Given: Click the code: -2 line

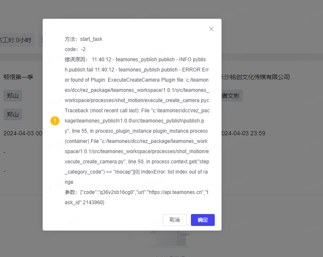Looking at the screenshot, I should 75,49.
